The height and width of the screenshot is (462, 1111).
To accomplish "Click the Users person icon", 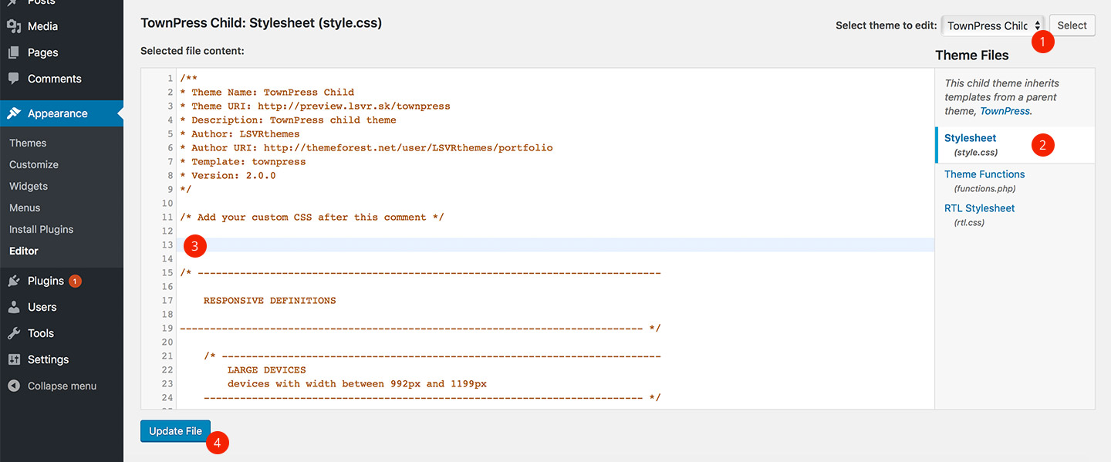I will coord(14,307).
